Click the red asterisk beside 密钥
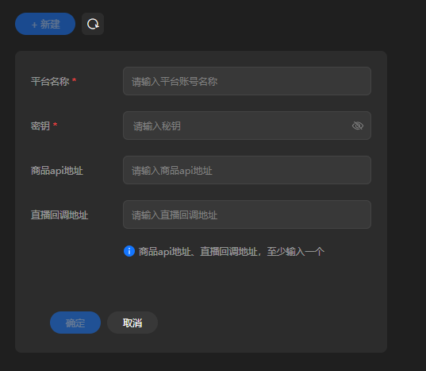 (x=55, y=125)
